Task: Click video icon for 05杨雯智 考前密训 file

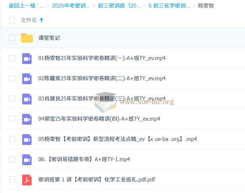Action: click(27, 139)
